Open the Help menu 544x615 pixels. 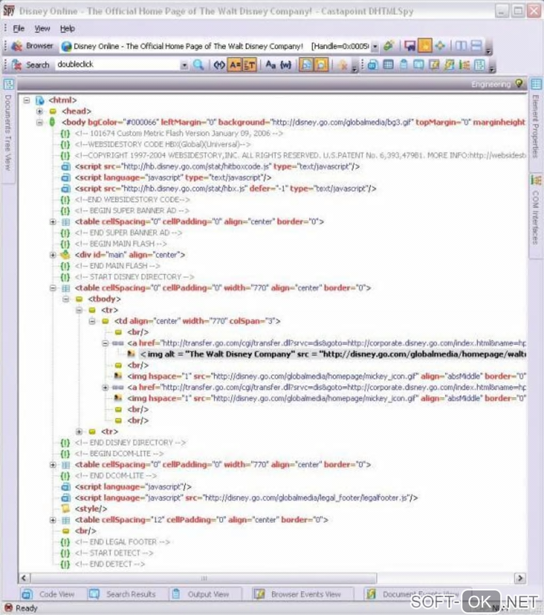pos(67,29)
